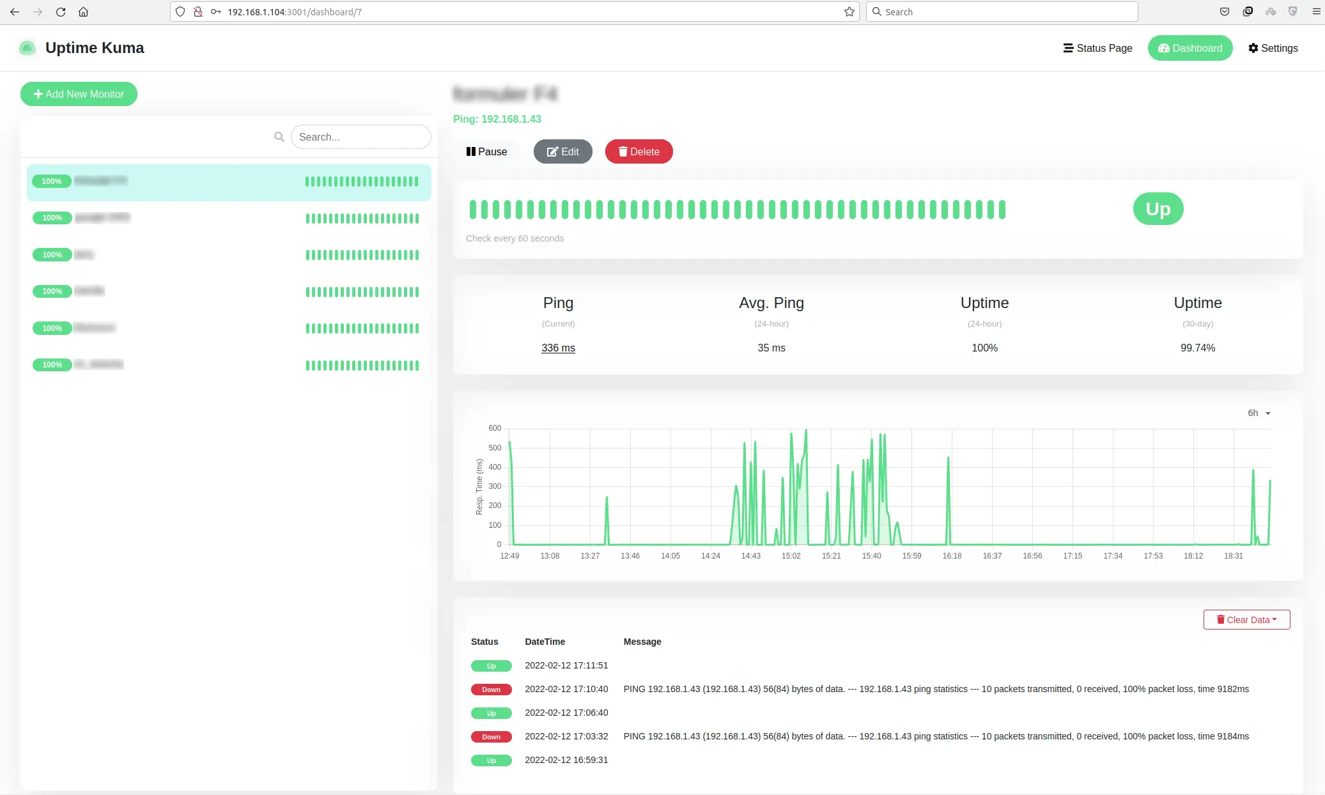Screen dimensions: 1325x795
Task: Click the Message column header
Action: (642, 642)
